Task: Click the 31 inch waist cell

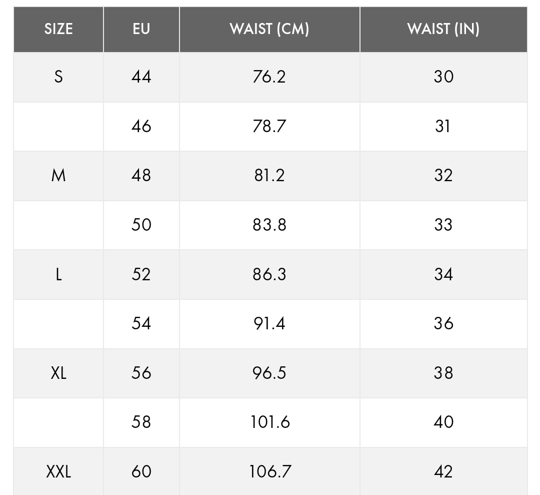Action: [x=443, y=126]
